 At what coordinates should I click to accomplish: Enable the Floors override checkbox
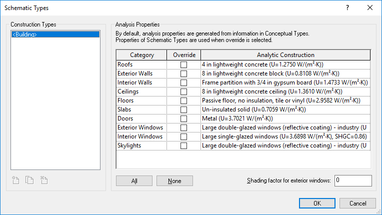point(184,100)
